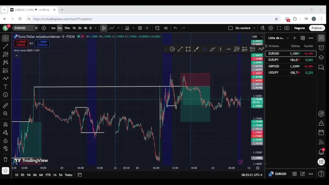Open the USD currency dropdown on price scale
The width and height of the screenshot is (329, 185).
pyautogui.click(x=257, y=36)
